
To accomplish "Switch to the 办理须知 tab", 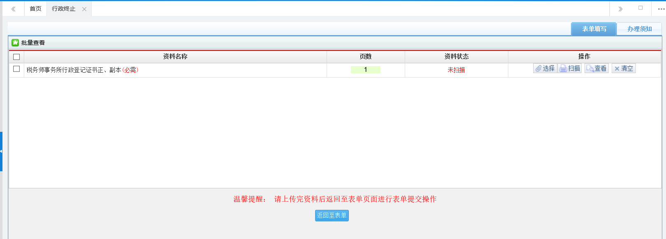I will pyautogui.click(x=639, y=29).
